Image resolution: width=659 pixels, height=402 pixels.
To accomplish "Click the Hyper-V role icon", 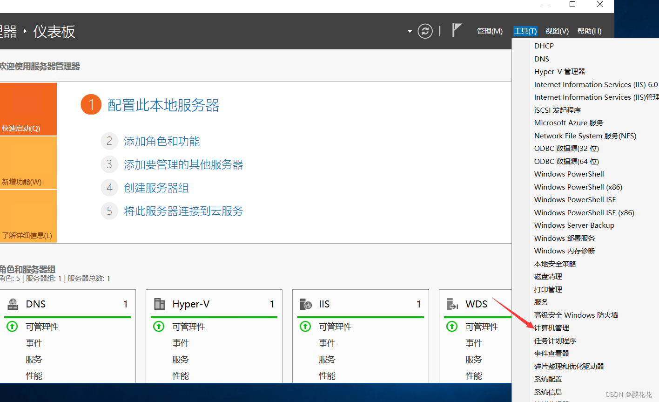I will [160, 304].
